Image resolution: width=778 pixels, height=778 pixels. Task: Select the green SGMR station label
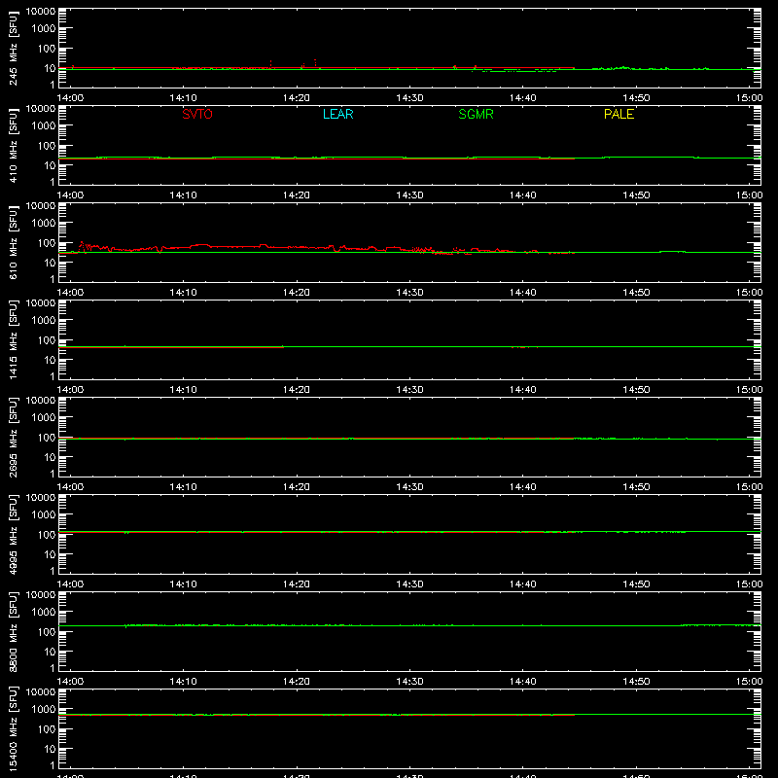(476, 114)
